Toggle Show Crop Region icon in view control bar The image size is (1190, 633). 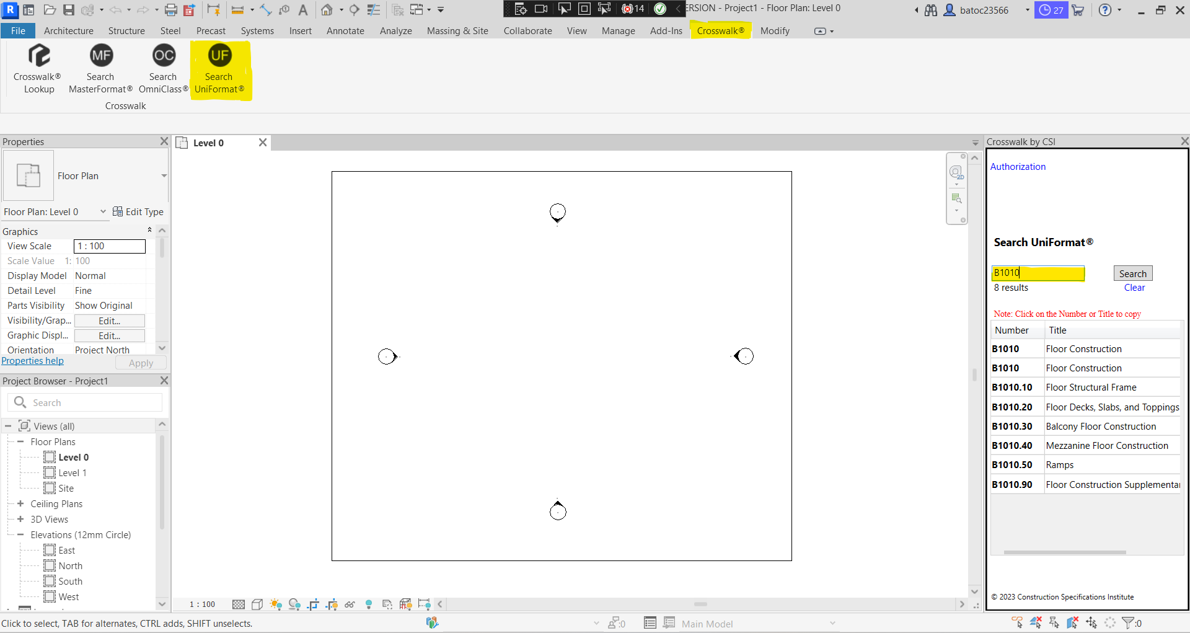[332, 604]
